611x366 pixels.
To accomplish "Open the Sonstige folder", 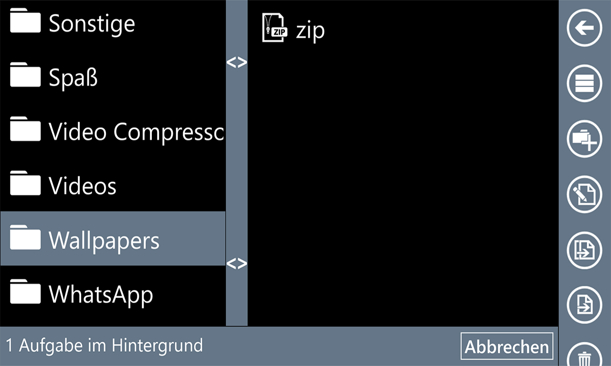I will click(113, 24).
